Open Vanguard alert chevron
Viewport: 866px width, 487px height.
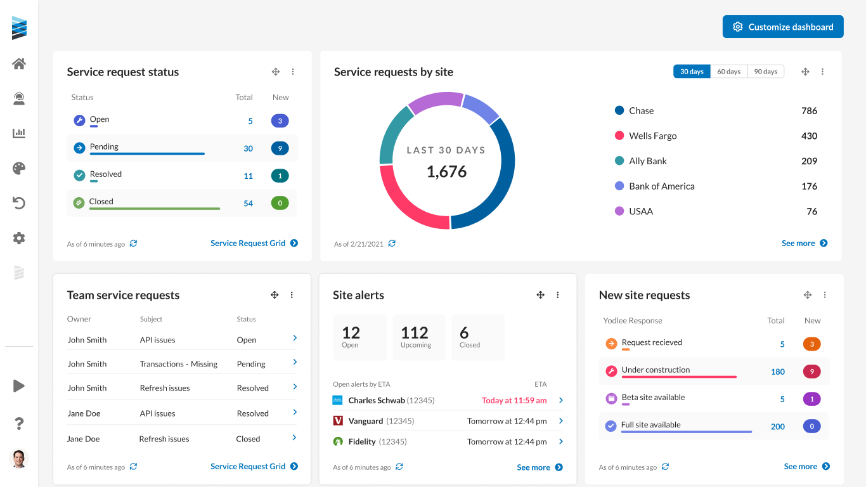pos(561,420)
